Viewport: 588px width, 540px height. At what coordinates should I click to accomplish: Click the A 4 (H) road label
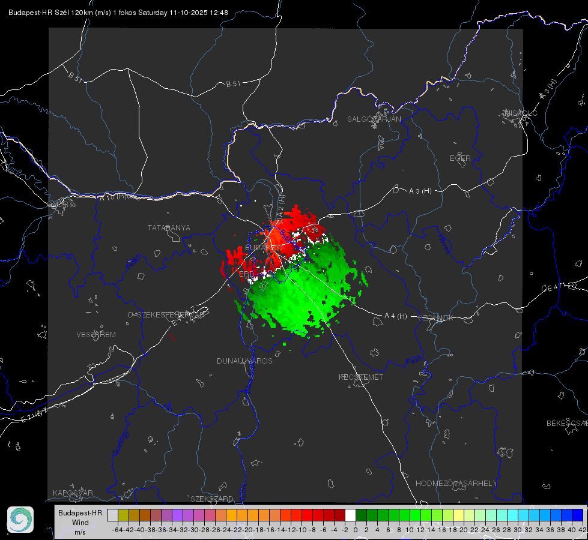[396, 316]
